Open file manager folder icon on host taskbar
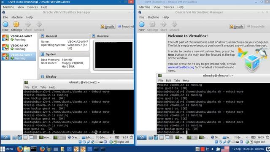 27,149
